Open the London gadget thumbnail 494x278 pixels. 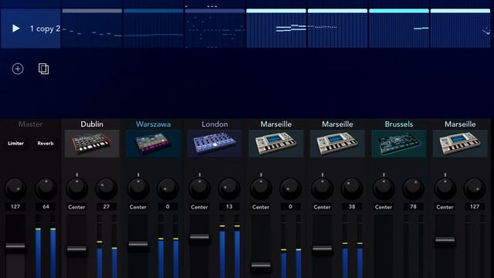tap(215, 144)
